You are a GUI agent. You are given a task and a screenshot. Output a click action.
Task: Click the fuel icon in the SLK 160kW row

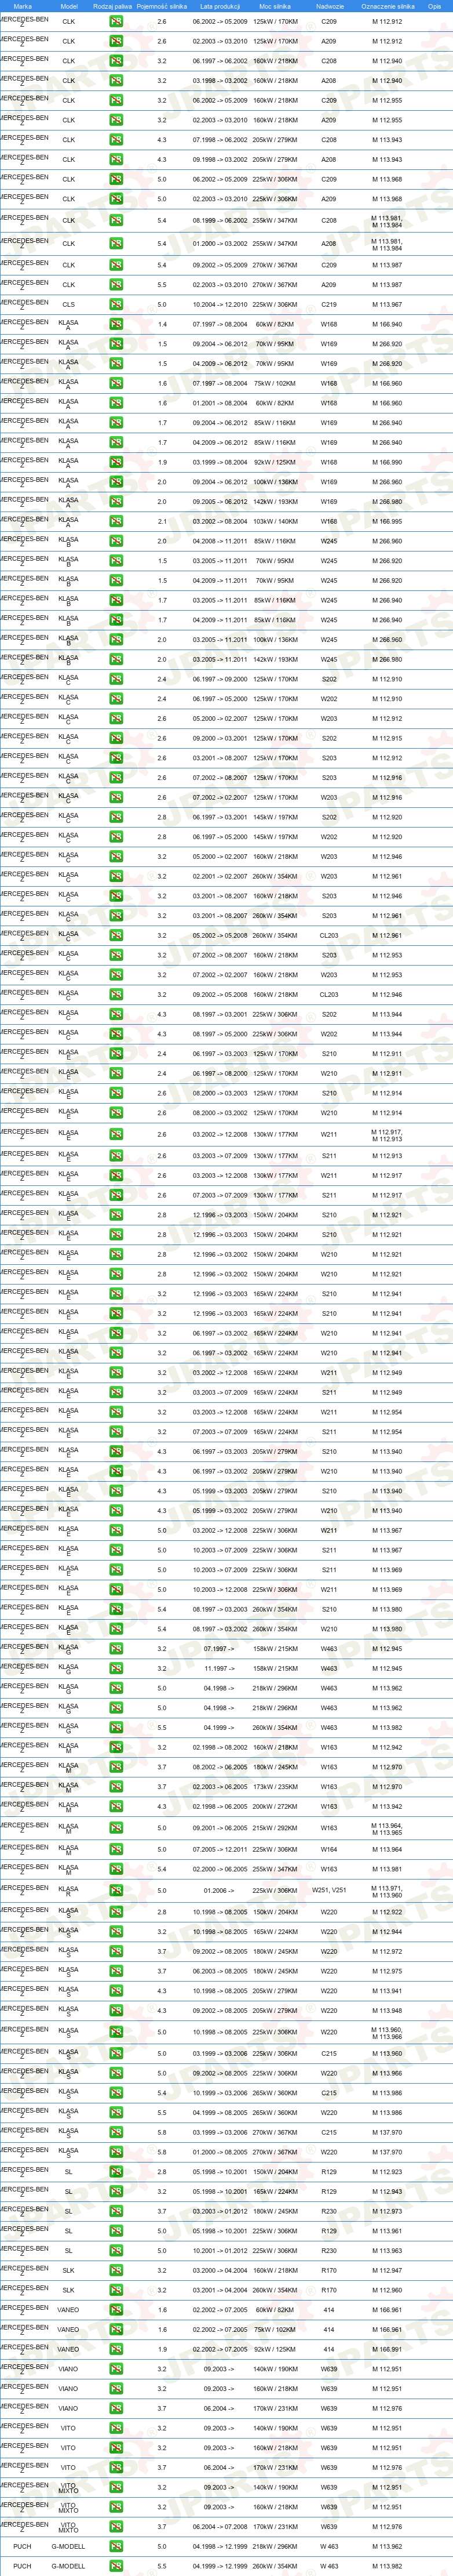[116, 2270]
